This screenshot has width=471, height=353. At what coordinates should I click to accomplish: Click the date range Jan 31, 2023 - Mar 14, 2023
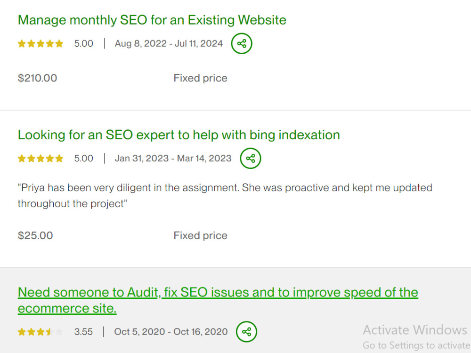pyautogui.click(x=173, y=158)
